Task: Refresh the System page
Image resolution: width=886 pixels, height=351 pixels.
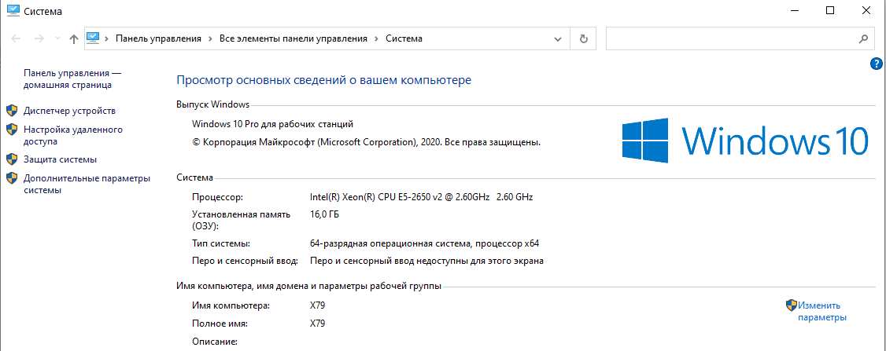Action: pyautogui.click(x=583, y=38)
